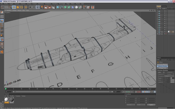Click the Render View clapperboard icon
Viewport: 175px width, 109px height.
point(46,7)
